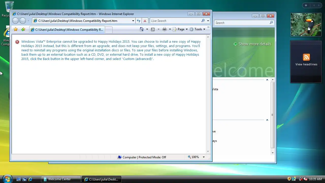Click the Switch between windows quick launch icon
Viewport: 325px width, 183px height.
pos(24,179)
